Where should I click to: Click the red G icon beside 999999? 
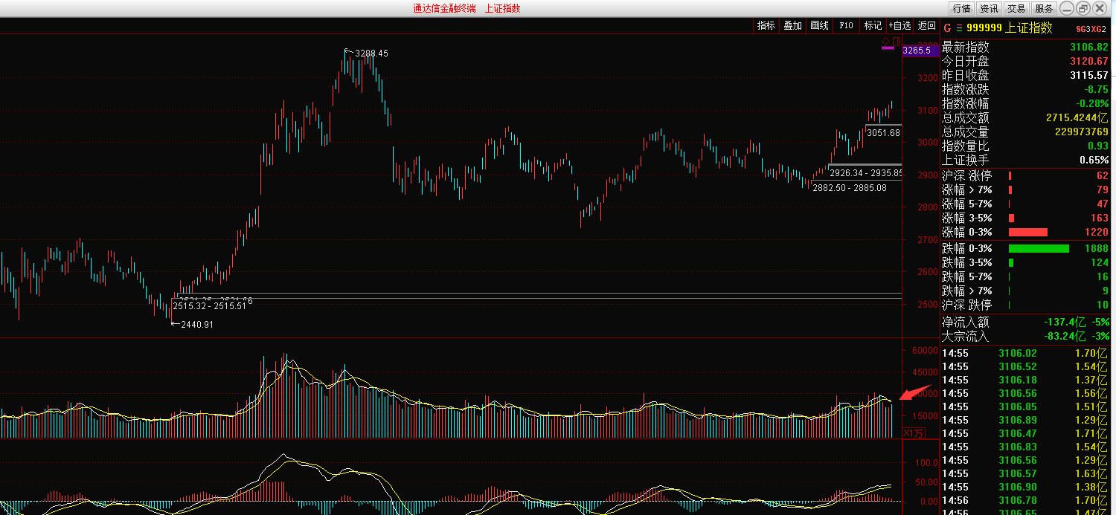(947, 27)
